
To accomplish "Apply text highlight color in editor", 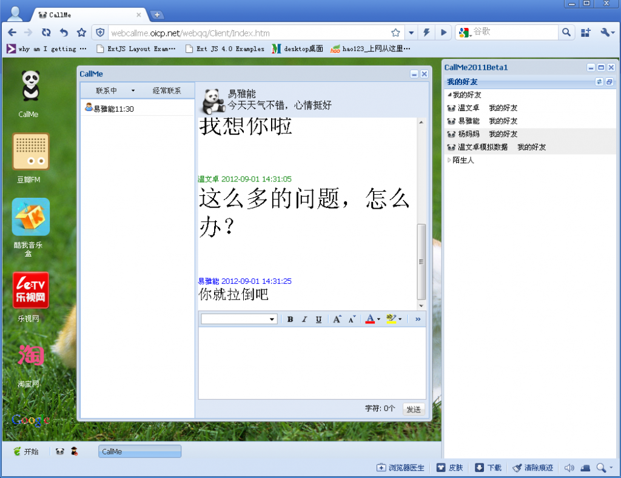I will 391,319.
